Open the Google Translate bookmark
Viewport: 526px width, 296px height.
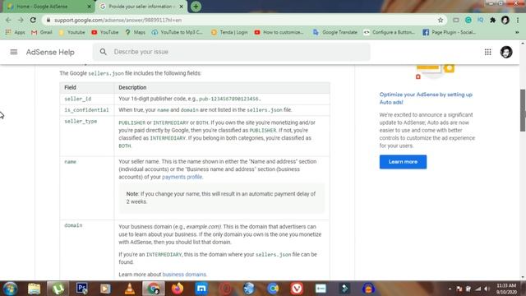(x=335, y=32)
